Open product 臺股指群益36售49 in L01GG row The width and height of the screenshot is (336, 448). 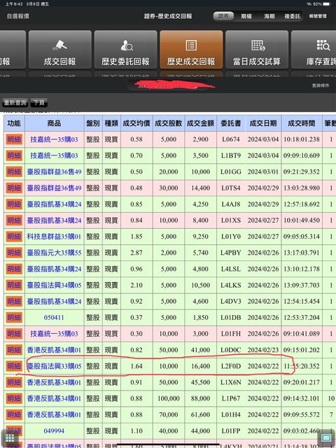55,171
